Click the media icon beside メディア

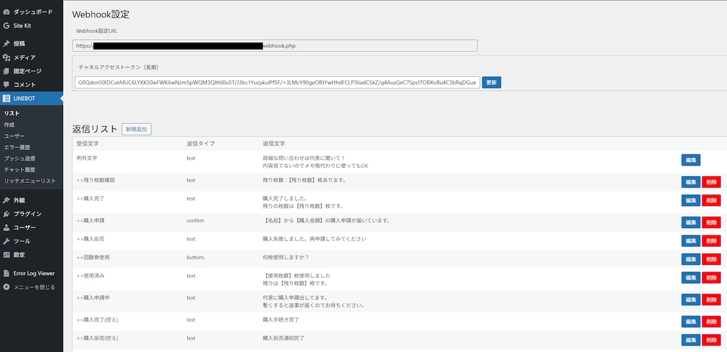tap(6, 57)
